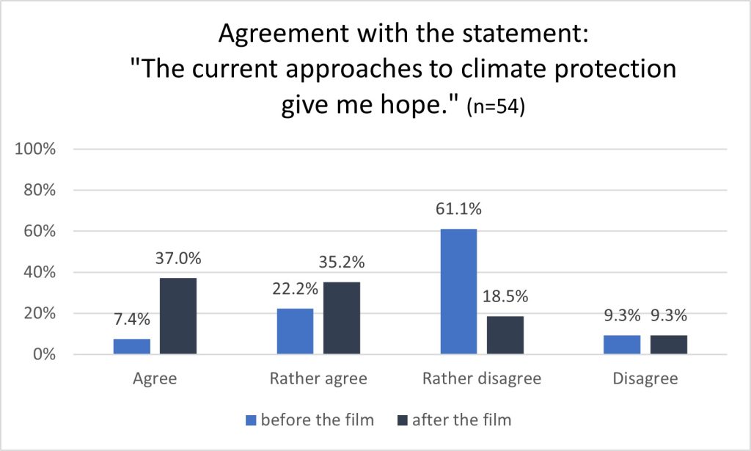Click the chart title text
Screen dimensions: 751x451
(403, 69)
